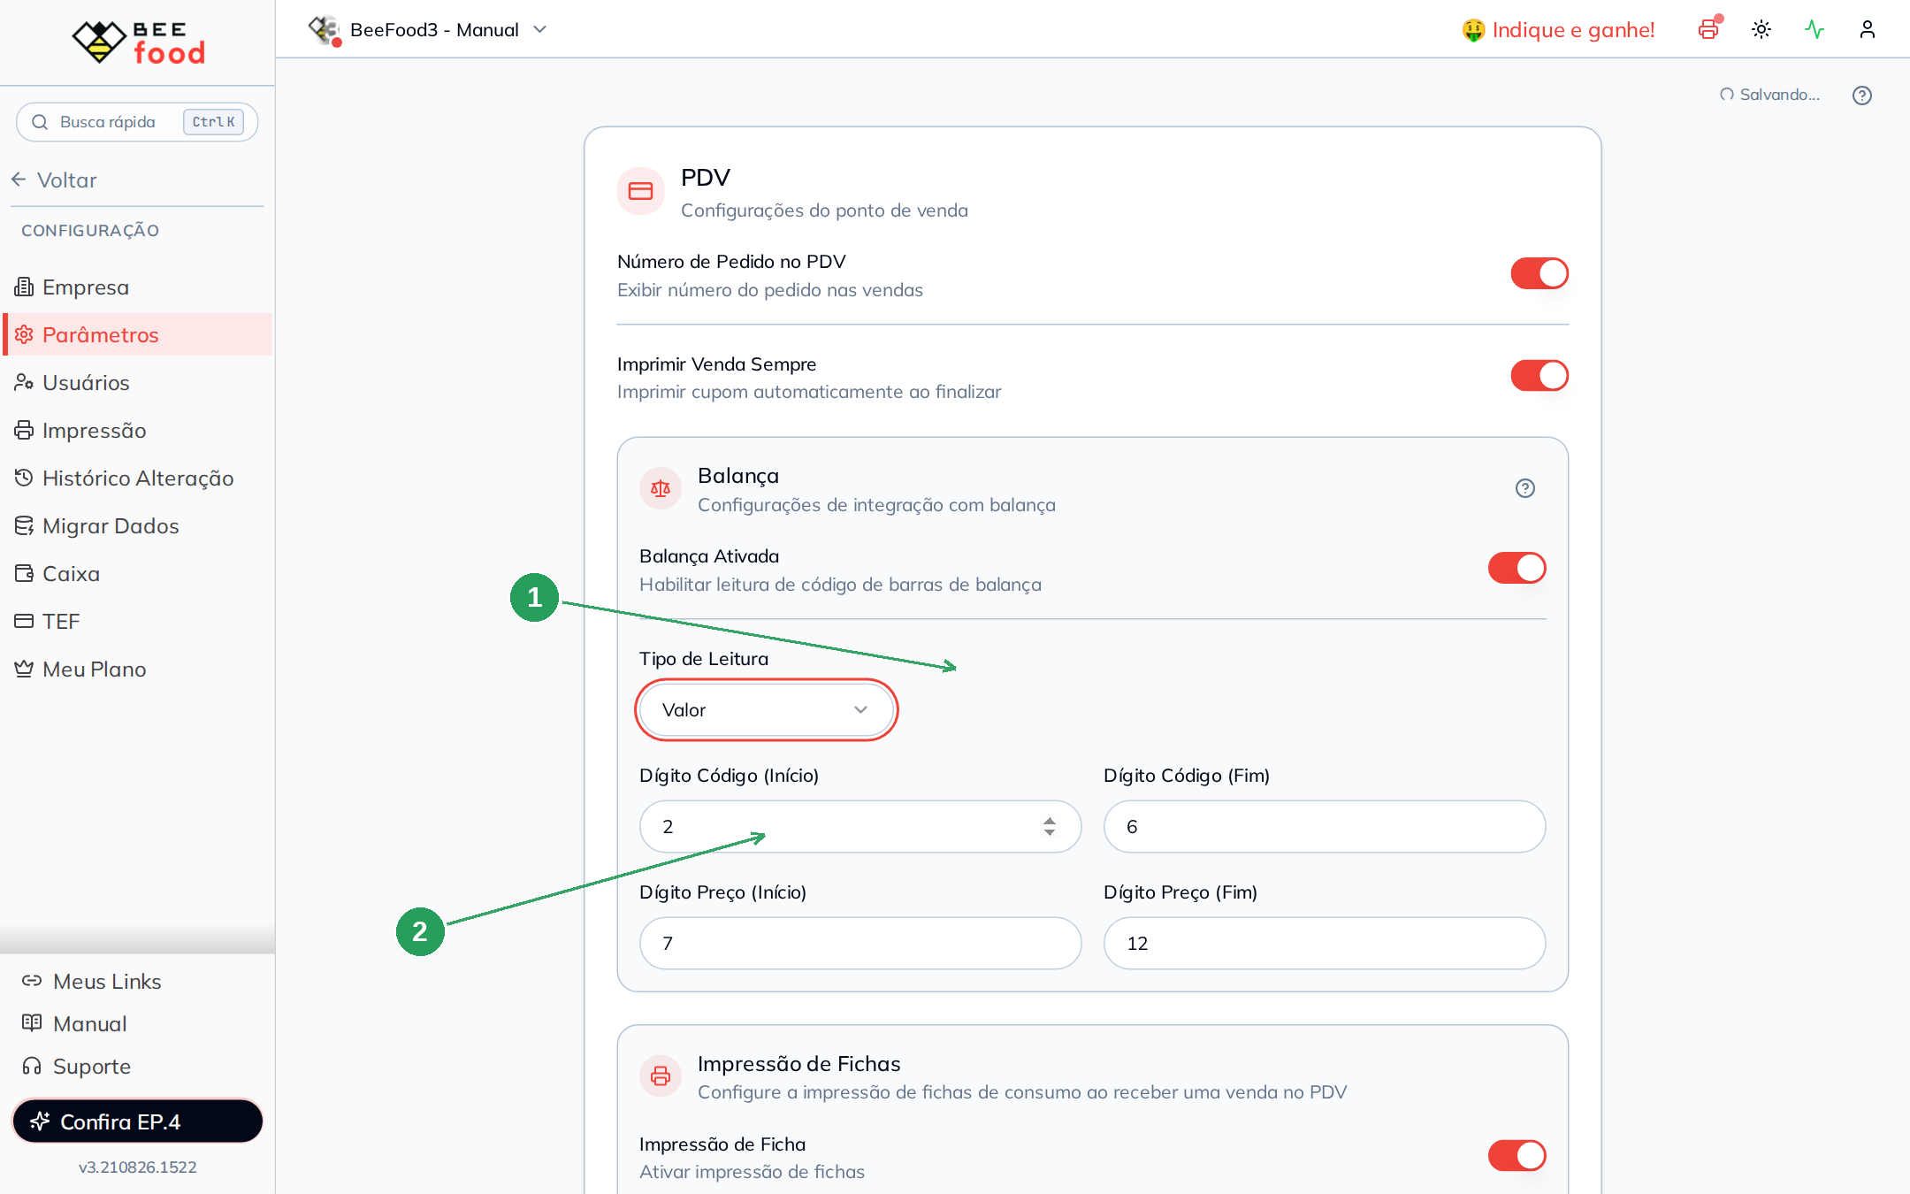Focus the Busca rápida search field
Screen dimensions: 1910x1194
[137, 122]
